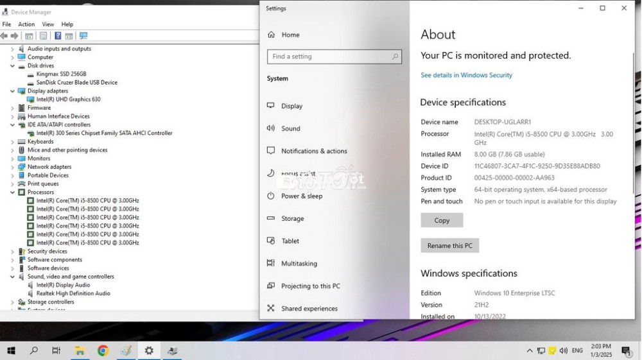The image size is (642, 360).
Task: Open the View menu in Device Manager
Action: (48, 24)
